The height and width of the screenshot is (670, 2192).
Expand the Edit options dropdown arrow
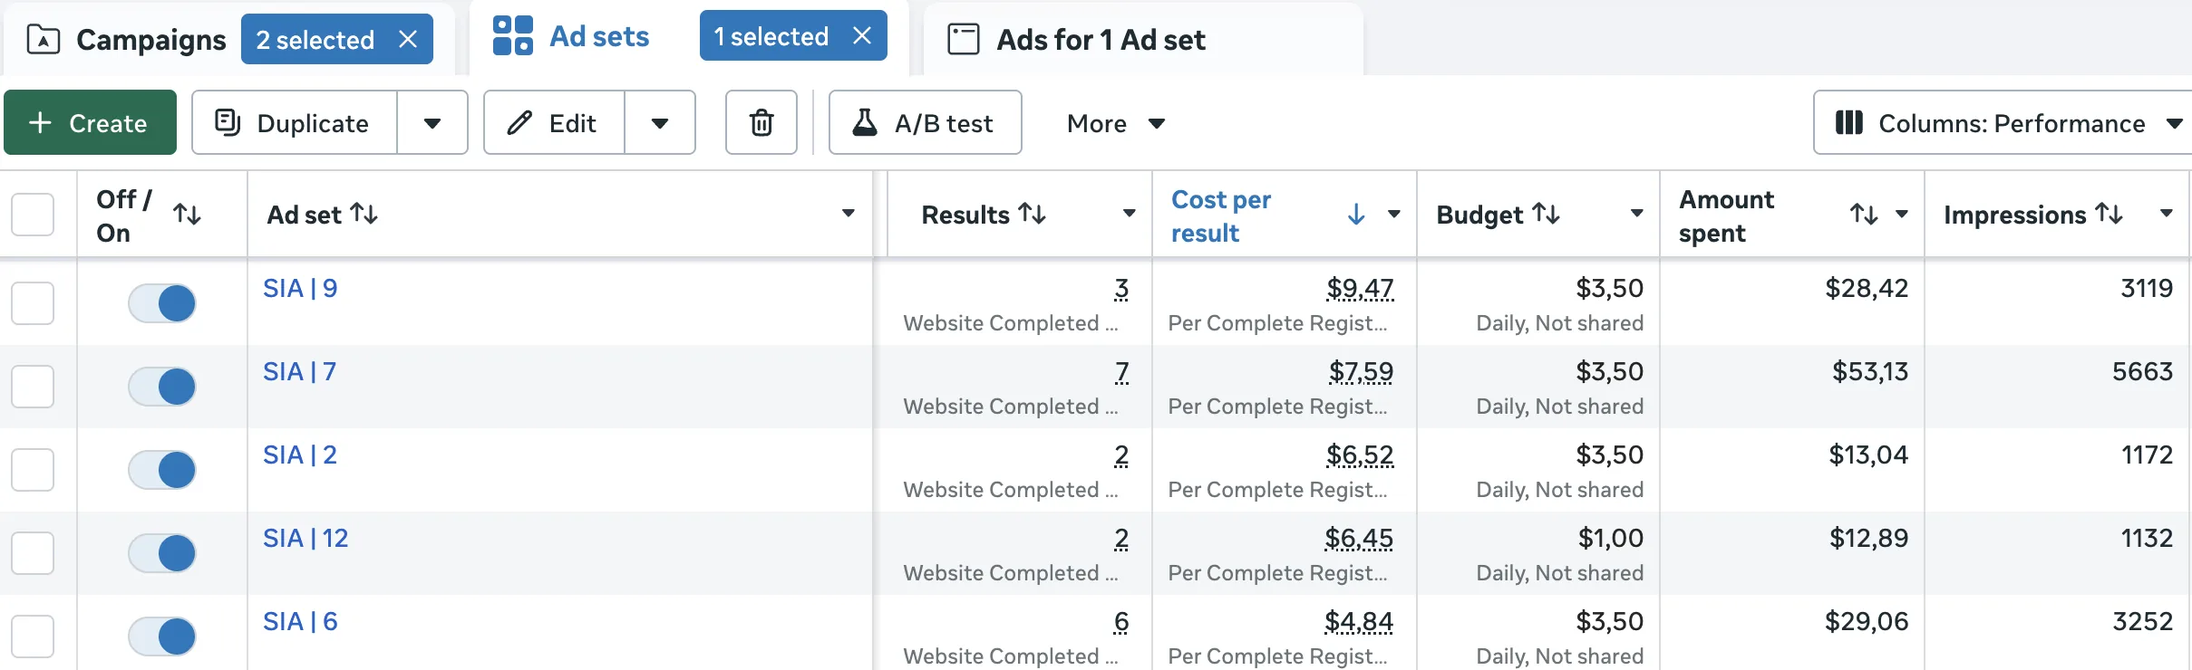tap(660, 122)
